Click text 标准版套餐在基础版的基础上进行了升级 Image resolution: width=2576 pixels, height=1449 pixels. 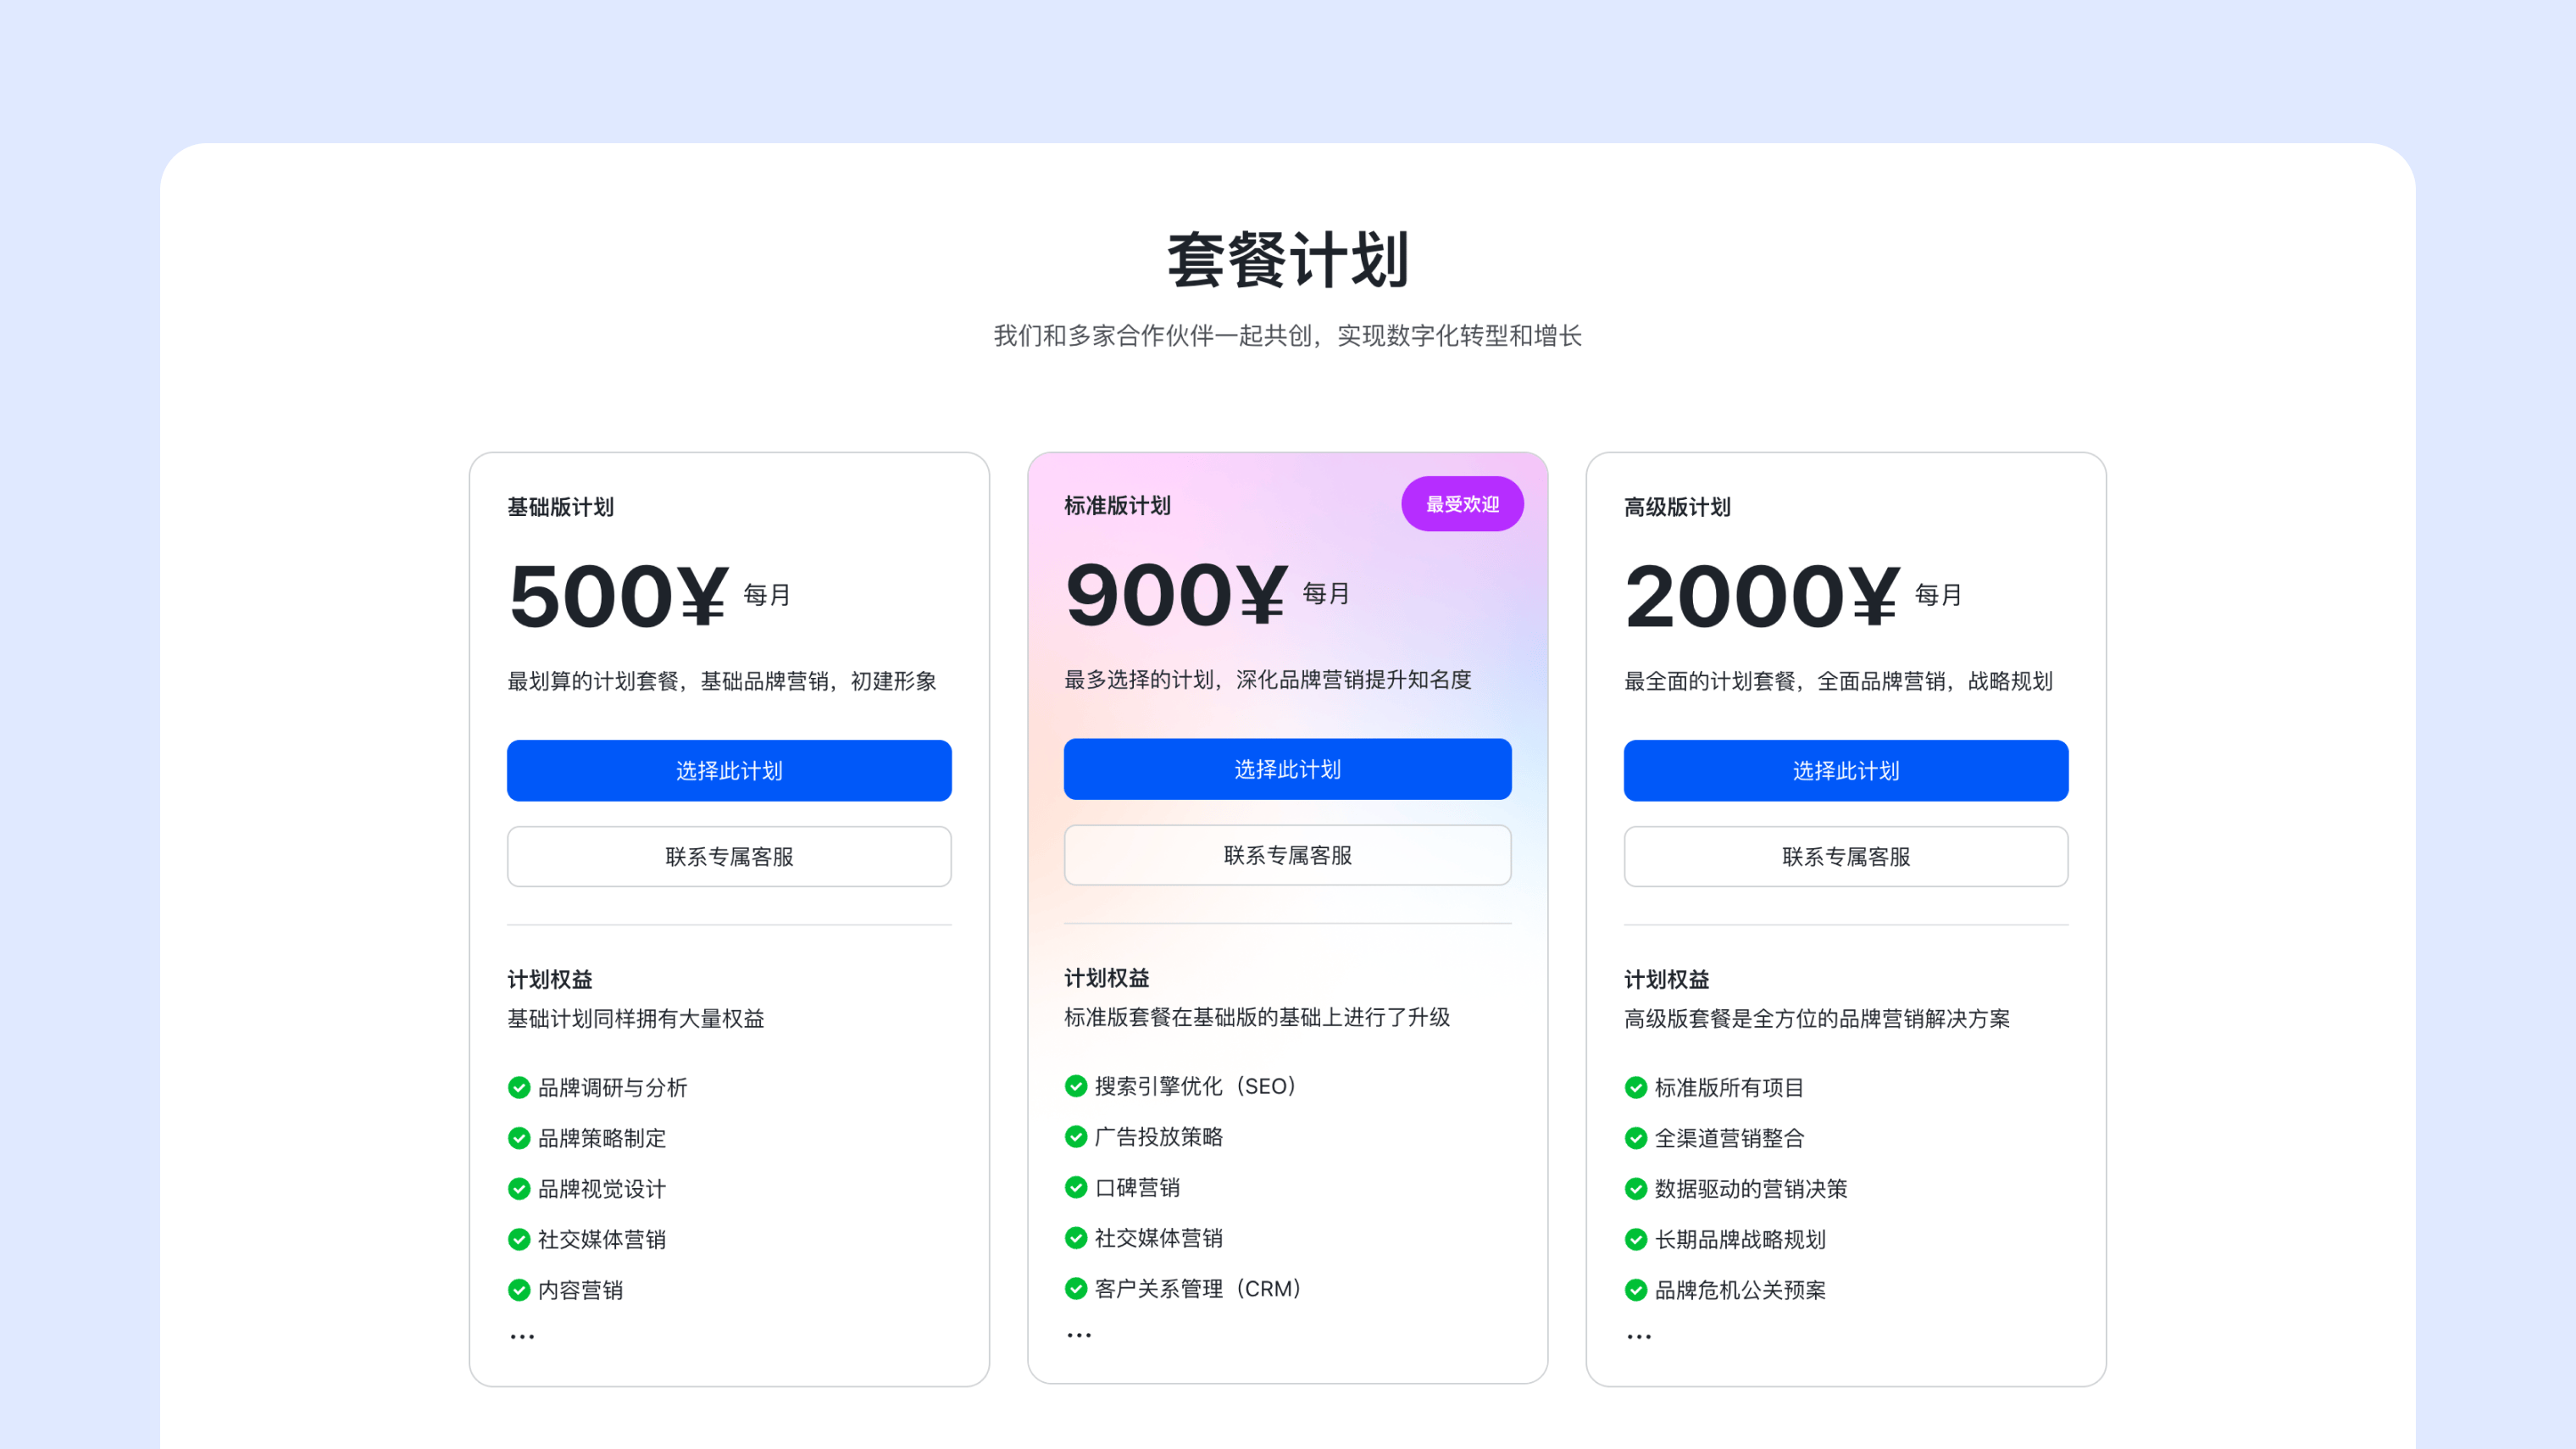click(1257, 1017)
